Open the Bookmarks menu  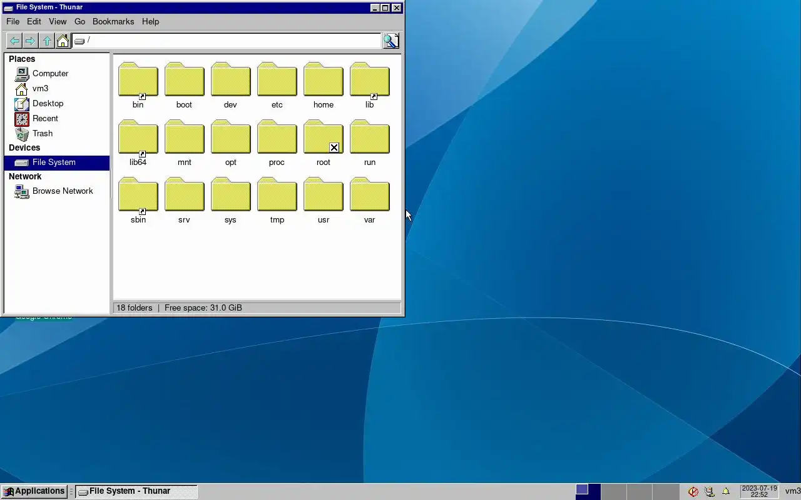tap(113, 21)
